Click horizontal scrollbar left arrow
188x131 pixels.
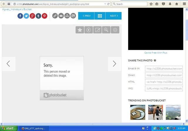coord(1,124)
